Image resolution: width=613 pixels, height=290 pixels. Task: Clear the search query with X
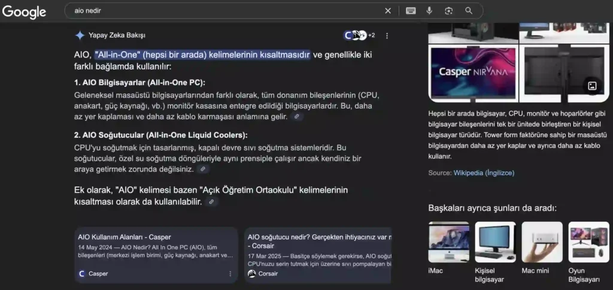tap(388, 11)
